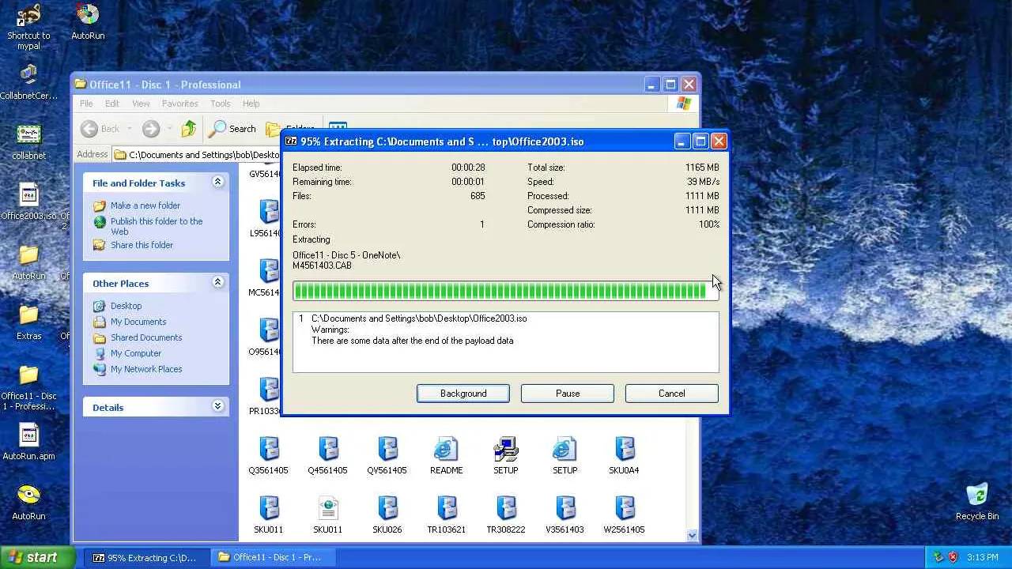Select the README file in Explorer
The image size is (1012, 569).
pyautogui.click(x=446, y=457)
